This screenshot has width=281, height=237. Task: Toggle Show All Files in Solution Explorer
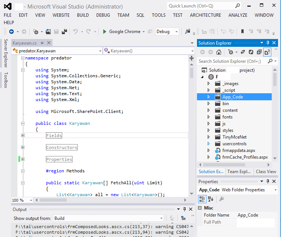267,52
